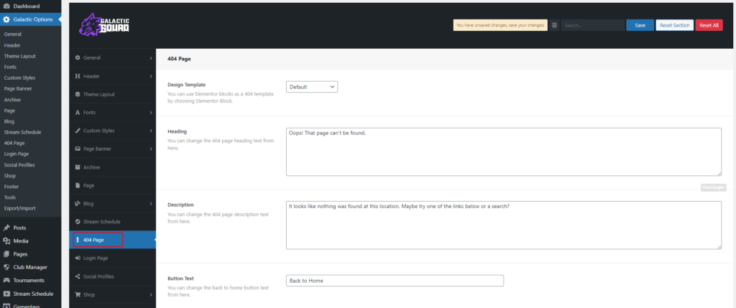Open Fonts in WordPress submenu
Image resolution: width=736 pixels, height=308 pixels.
[10, 67]
